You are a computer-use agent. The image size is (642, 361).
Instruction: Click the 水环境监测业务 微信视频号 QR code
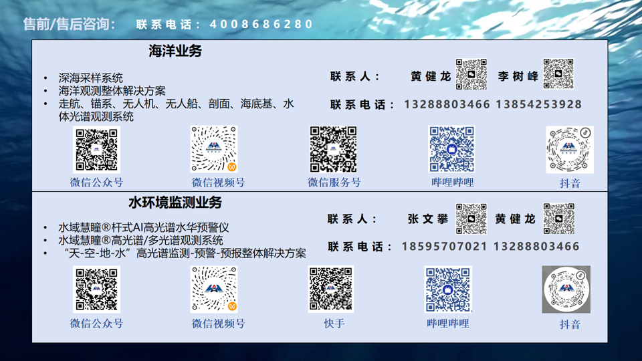tap(214, 289)
